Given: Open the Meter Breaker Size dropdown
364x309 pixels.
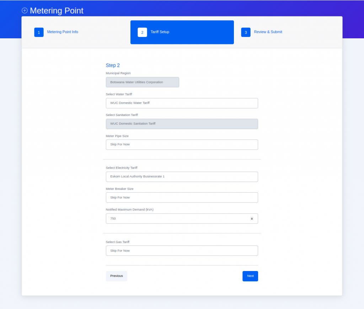Looking at the screenshot, I should pyautogui.click(x=182, y=197).
